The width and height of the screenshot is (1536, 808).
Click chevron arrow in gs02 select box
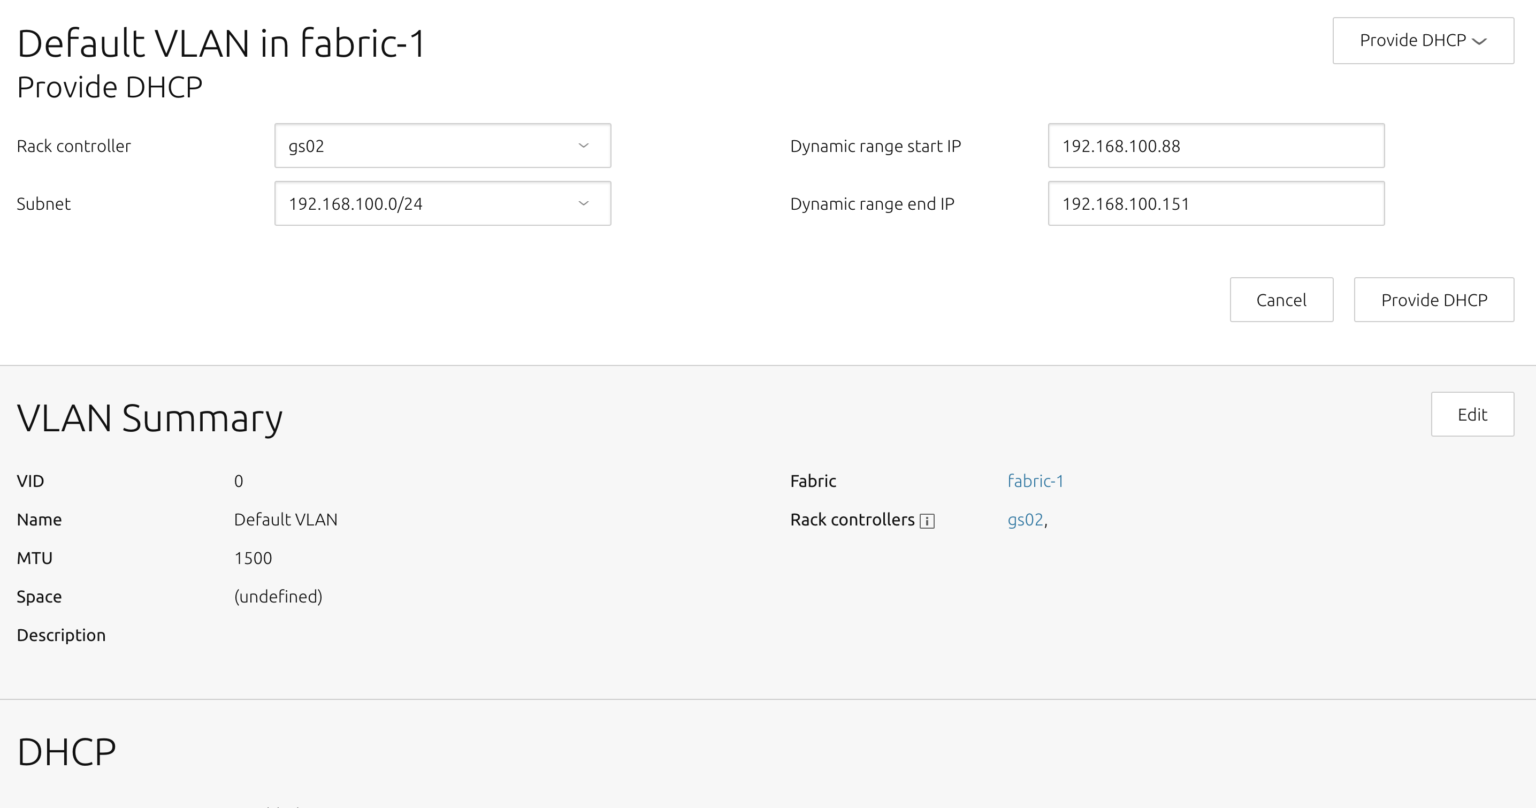click(583, 146)
